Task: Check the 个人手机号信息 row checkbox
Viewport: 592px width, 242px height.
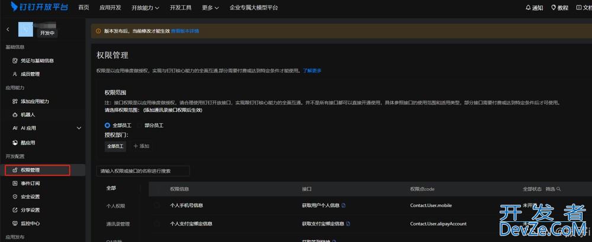Action: (x=157, y=205)
